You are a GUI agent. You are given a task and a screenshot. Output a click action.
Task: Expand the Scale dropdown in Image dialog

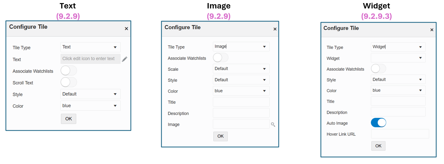[241, 69]
